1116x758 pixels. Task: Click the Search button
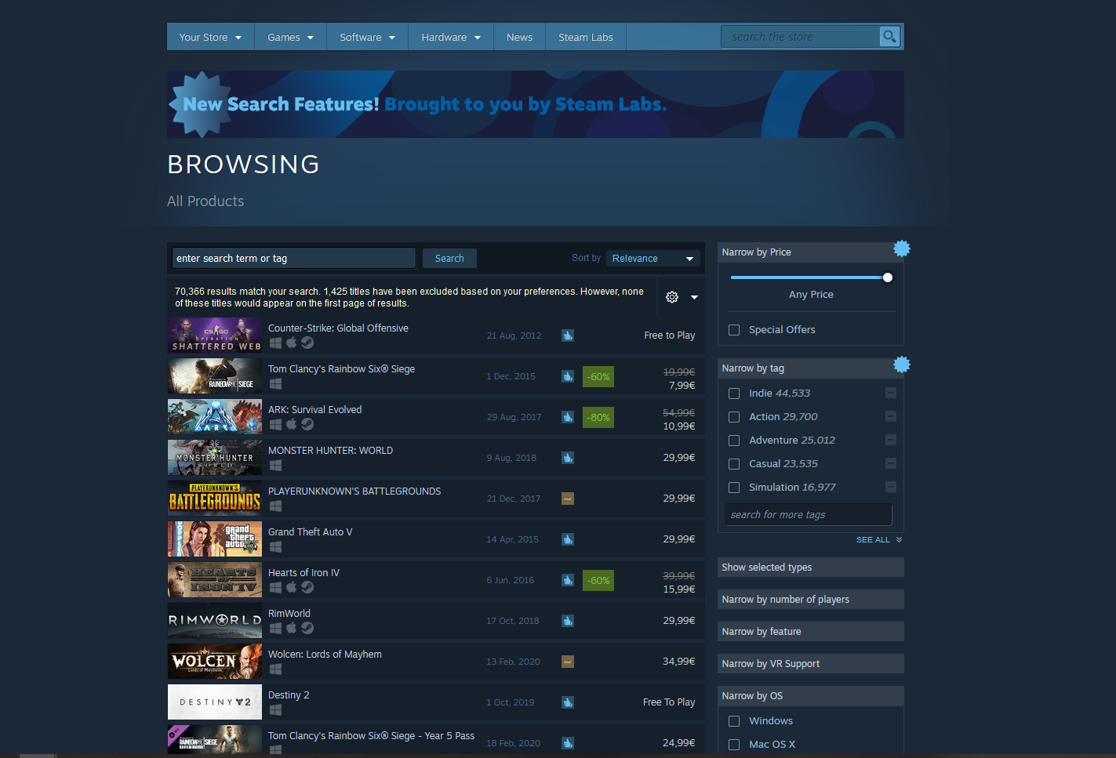coord(449,259)
